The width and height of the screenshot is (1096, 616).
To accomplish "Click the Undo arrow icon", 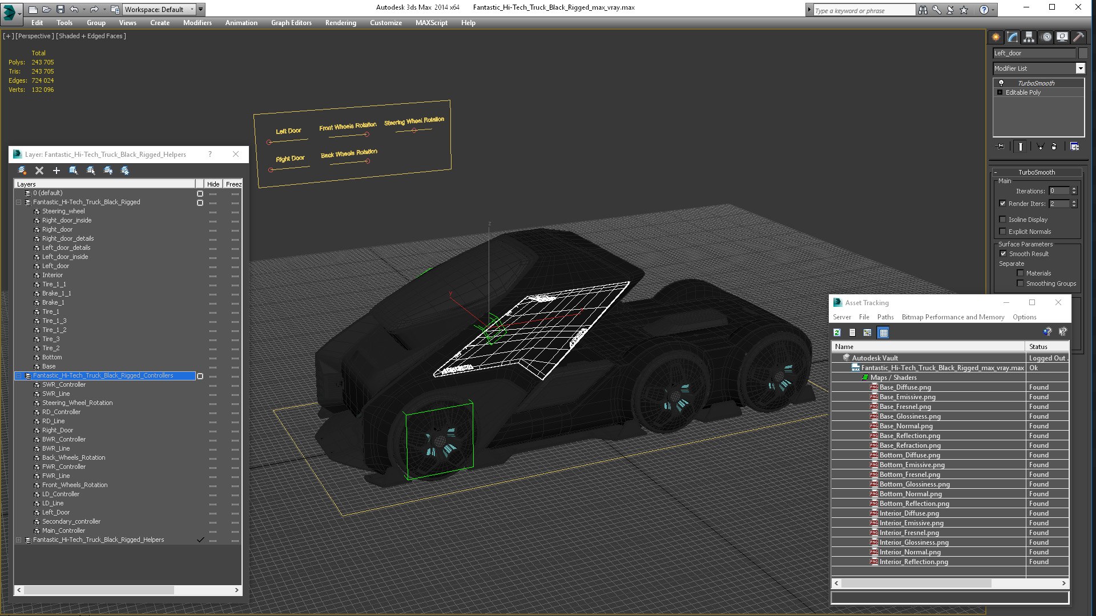I will point(74,9).
